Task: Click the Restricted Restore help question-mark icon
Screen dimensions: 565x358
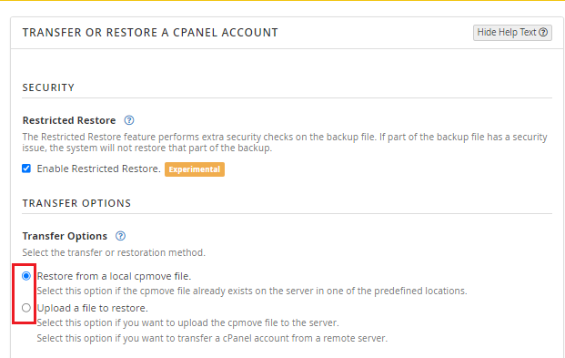Action: (129, 120)
